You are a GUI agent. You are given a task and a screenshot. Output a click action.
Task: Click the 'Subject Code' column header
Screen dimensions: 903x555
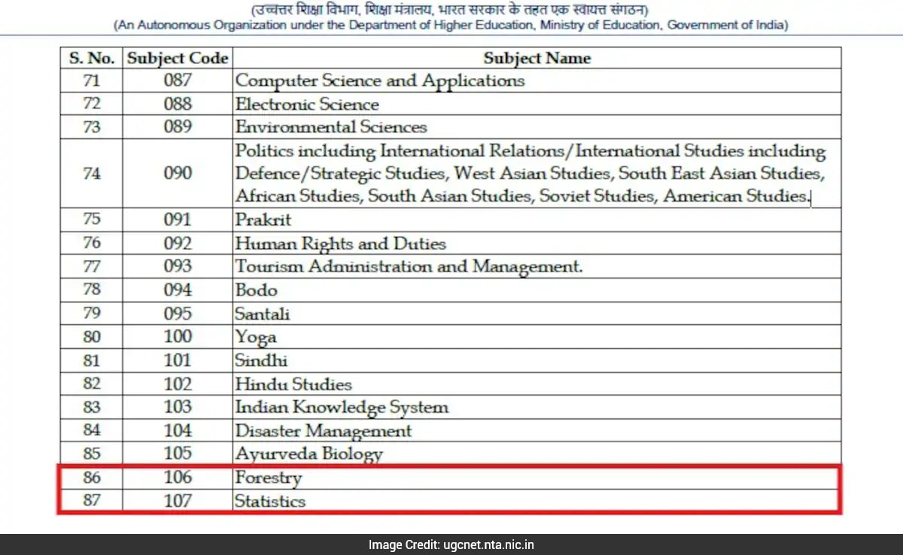pos(178,59)
